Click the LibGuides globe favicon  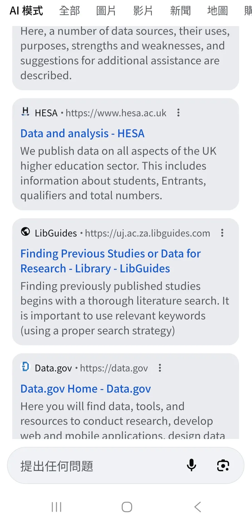point(25,232)
